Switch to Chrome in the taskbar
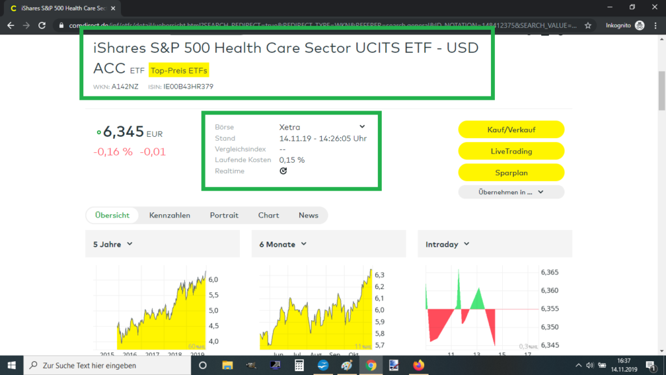The width and height of the screenshot is (666, 375). (371, 365)
